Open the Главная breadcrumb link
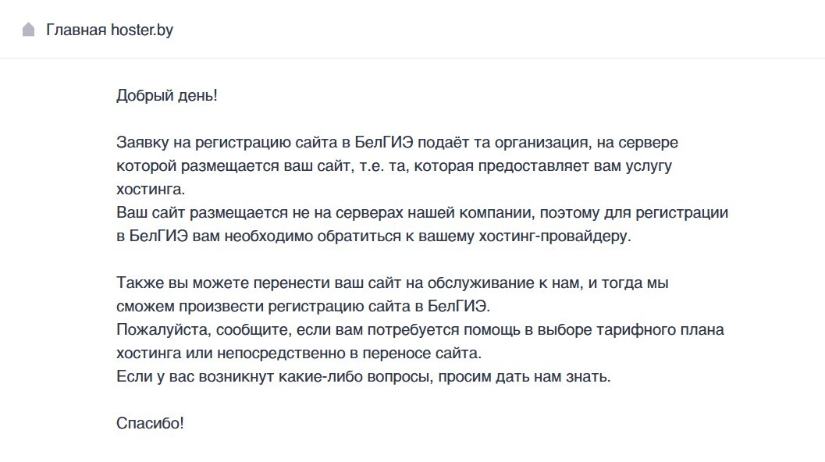 [76, 30]
